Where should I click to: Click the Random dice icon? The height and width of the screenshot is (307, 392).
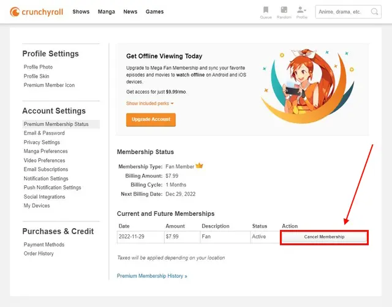coord(284,12)
